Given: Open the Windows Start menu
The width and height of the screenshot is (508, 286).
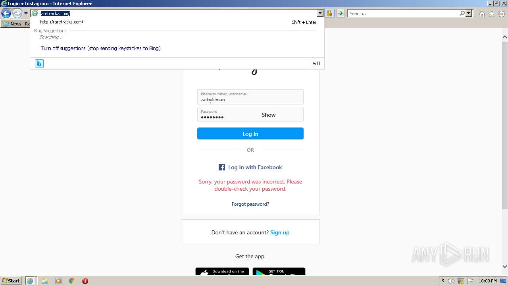Looking at the screenshot, I should 11,281.
